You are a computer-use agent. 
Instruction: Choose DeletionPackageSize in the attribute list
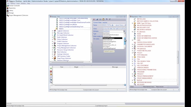(x=113, y=42)
